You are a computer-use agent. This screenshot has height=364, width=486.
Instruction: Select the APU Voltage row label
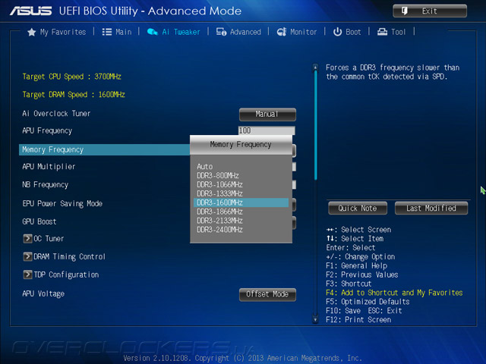43,293
